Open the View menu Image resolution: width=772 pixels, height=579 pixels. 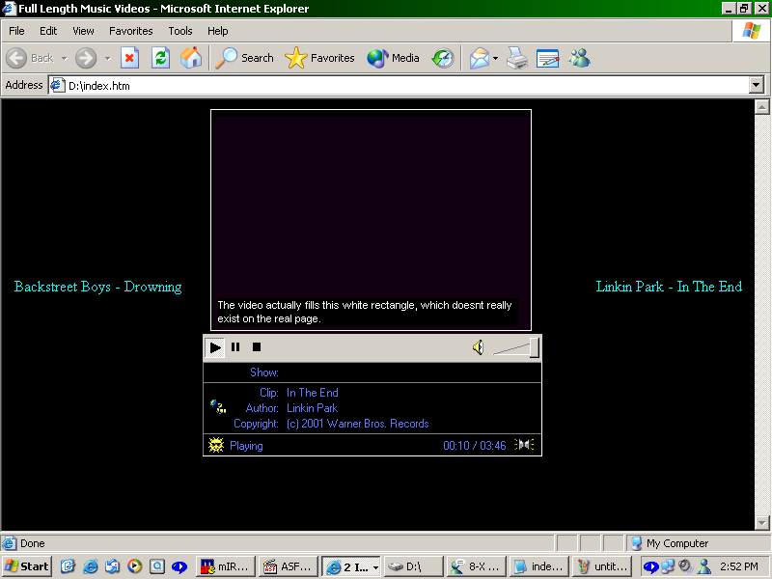[x=83, y=31]
